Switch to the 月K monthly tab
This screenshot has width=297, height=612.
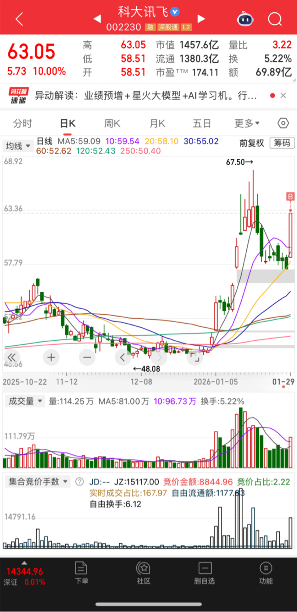click(x=157, y=123)
